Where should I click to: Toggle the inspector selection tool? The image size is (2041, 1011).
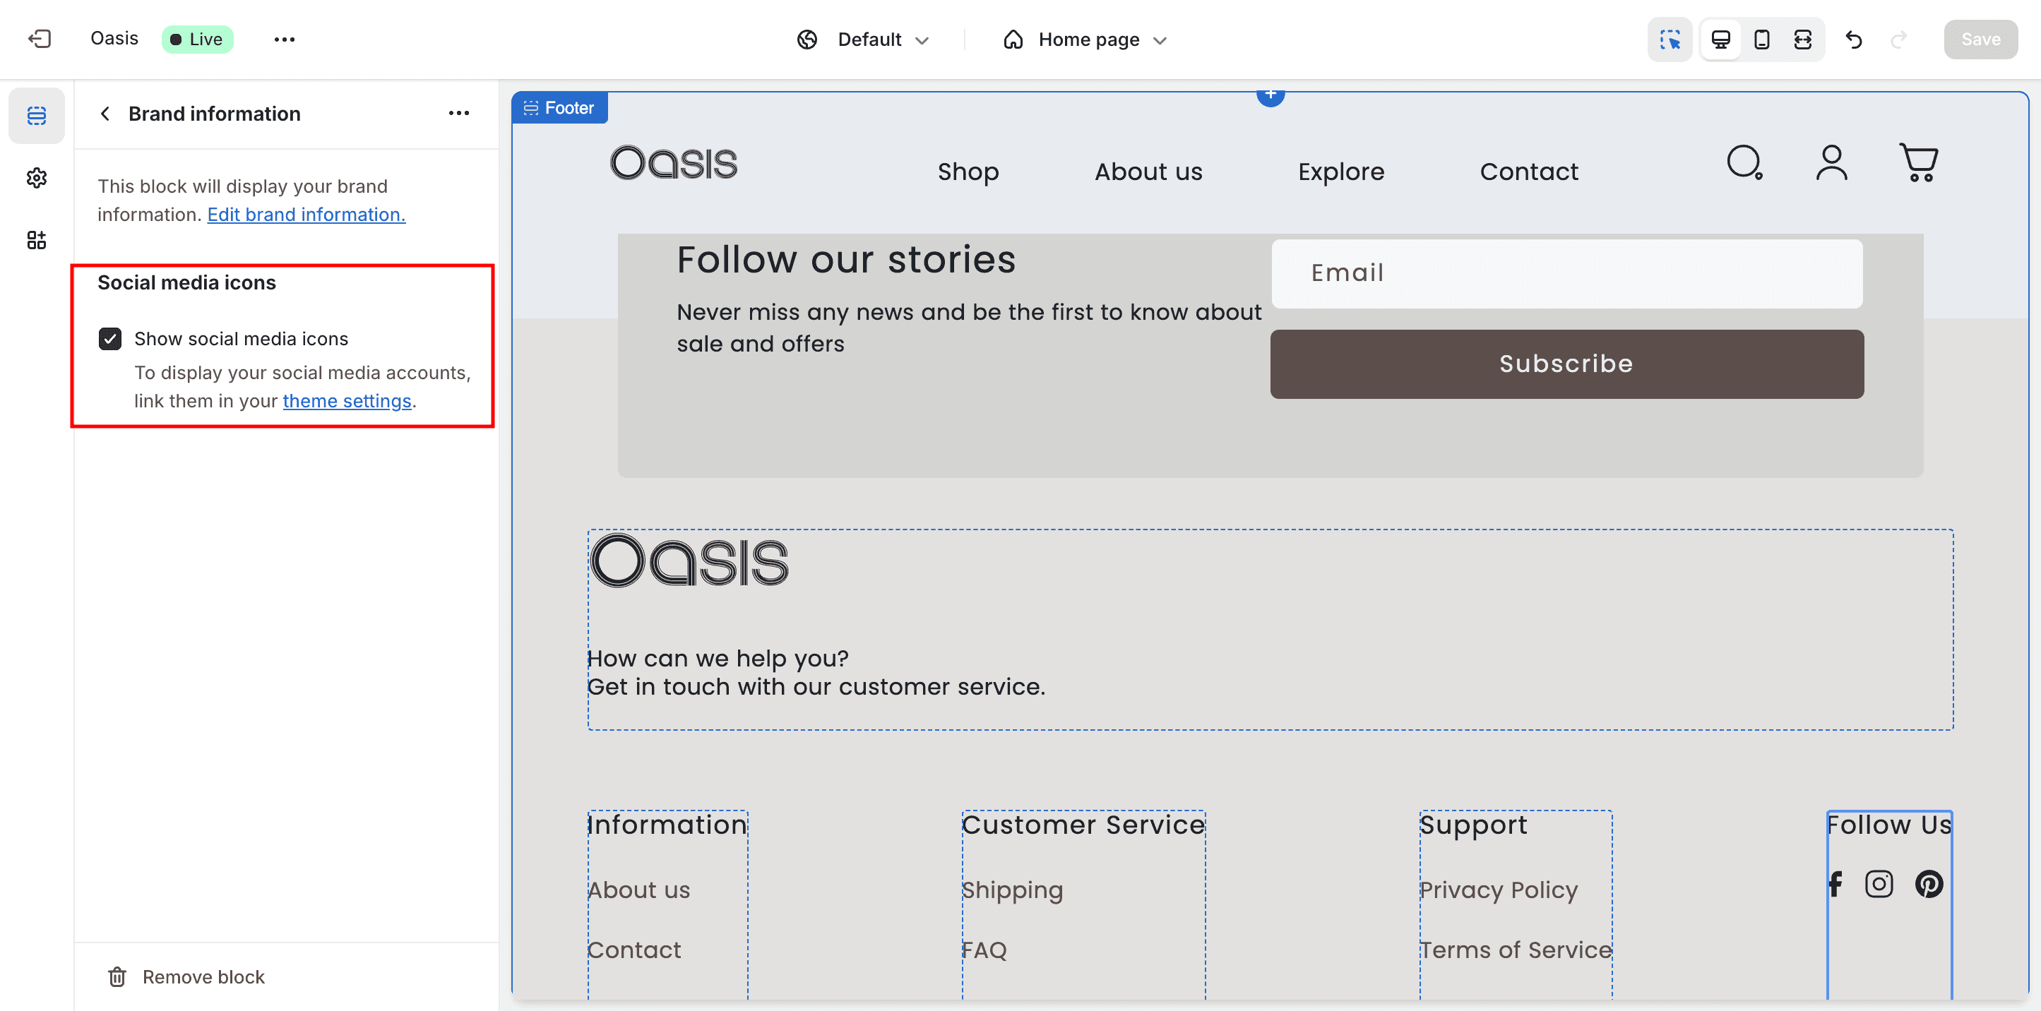[1670, 40]
